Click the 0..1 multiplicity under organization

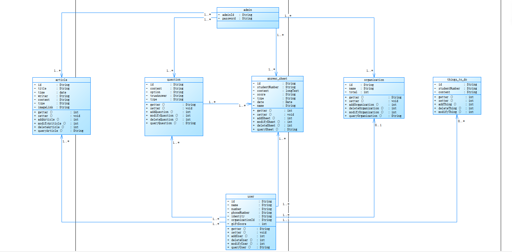point(378,125)
